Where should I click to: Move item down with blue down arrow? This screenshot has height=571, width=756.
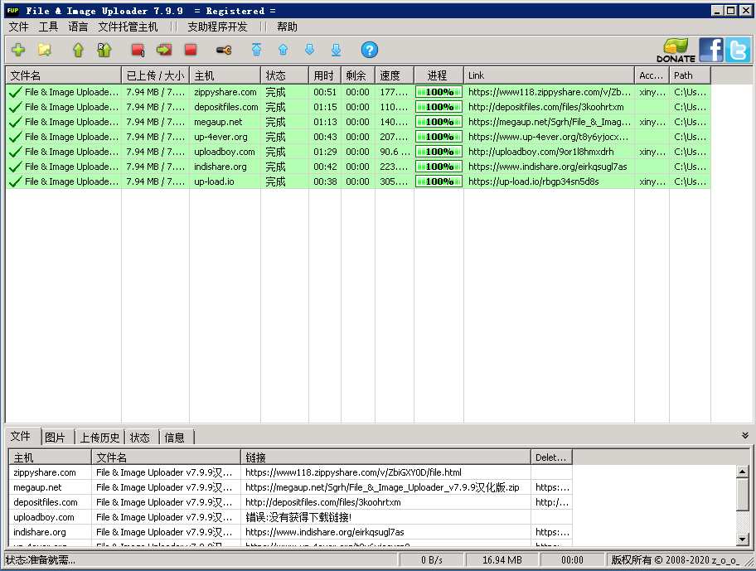click(x=309, y=50)
